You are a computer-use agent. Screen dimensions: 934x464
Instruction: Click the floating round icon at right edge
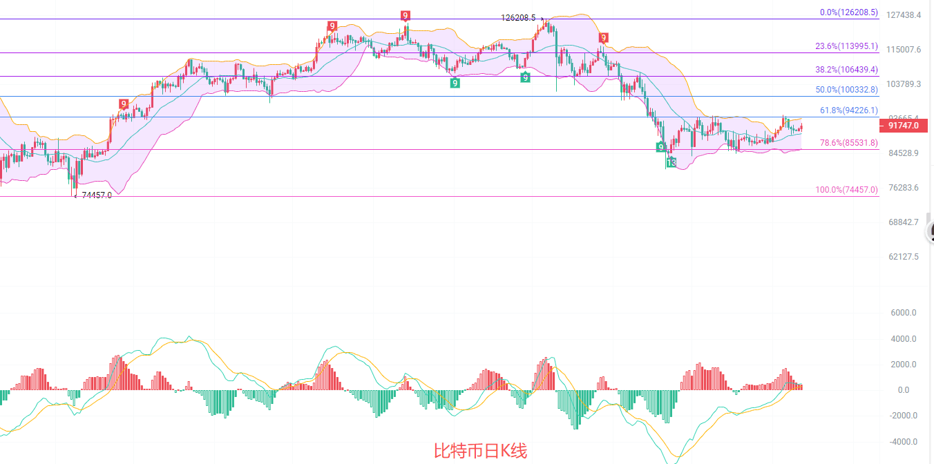click(x=930, y=232)
